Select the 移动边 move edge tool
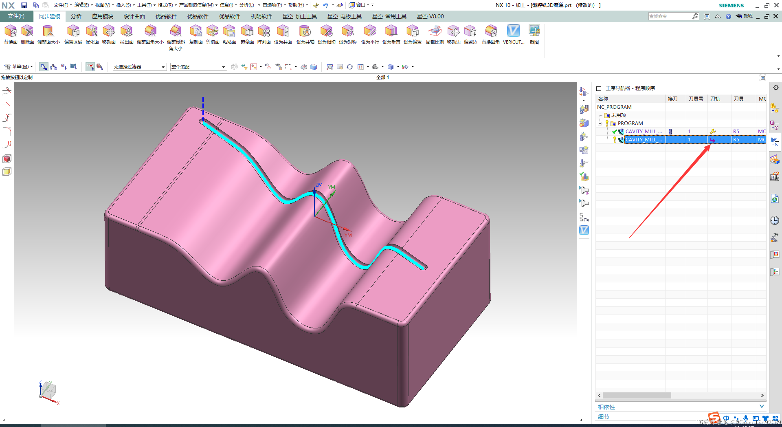The height and width of the screenshot is (427, 782). click(454, 34)
